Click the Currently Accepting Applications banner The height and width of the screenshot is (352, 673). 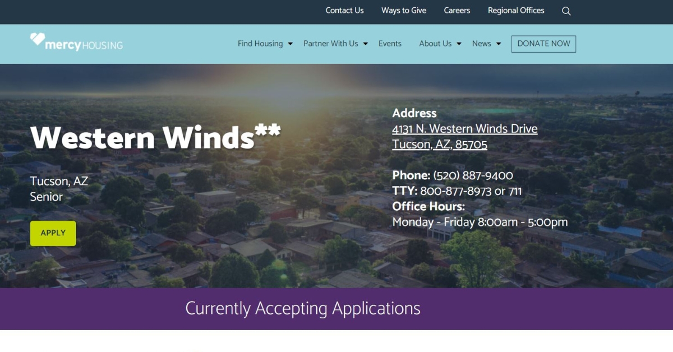pyautogui.click(x=303, y=308)
